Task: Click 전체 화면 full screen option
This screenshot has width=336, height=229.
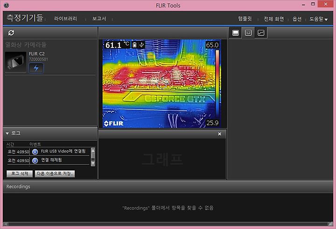Action: point(273,19)
